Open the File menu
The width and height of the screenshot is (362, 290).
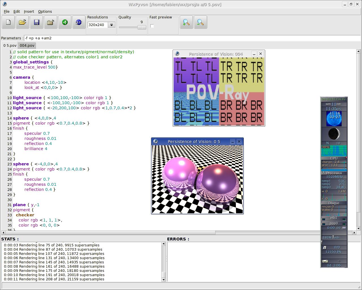[x=7, y=12]
